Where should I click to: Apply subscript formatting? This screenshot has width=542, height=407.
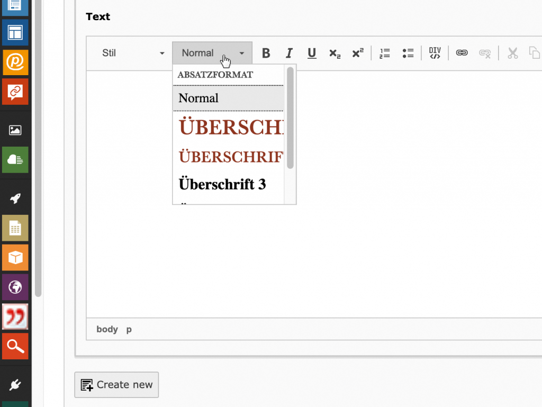click(x=335, y=53)
